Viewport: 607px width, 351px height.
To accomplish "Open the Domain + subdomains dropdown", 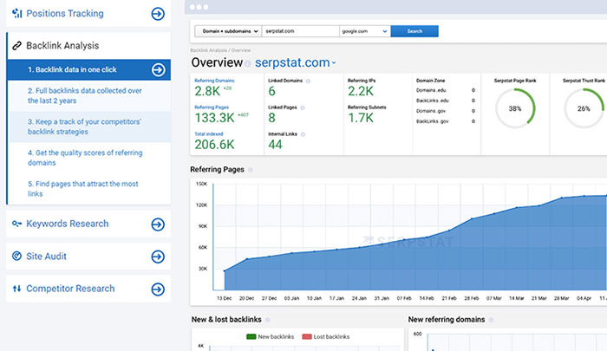I will click(227, 31).
